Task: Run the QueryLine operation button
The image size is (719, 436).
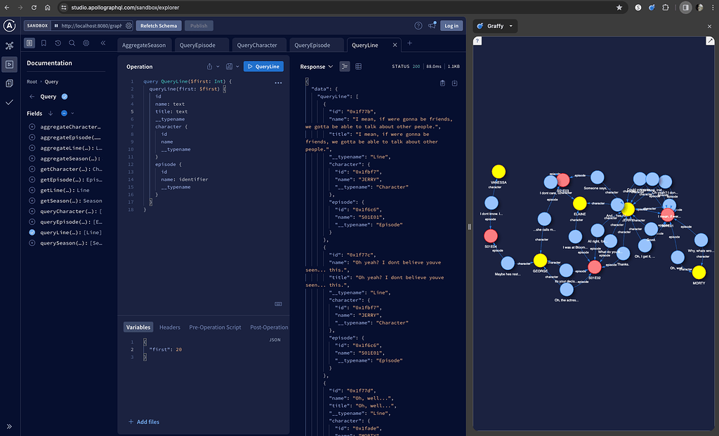Action: click(x=264, y=67)
